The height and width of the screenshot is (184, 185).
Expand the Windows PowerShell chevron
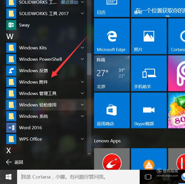pos(82,59)
